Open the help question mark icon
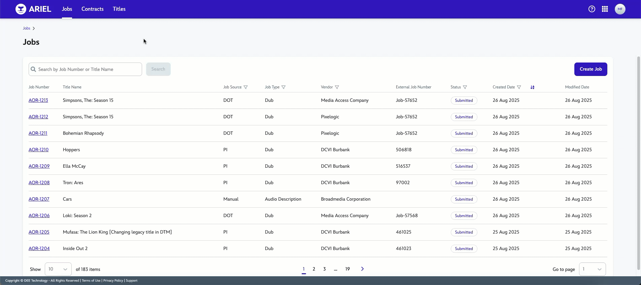This screenshot has width=641, height=285. (x=592, y=9)
